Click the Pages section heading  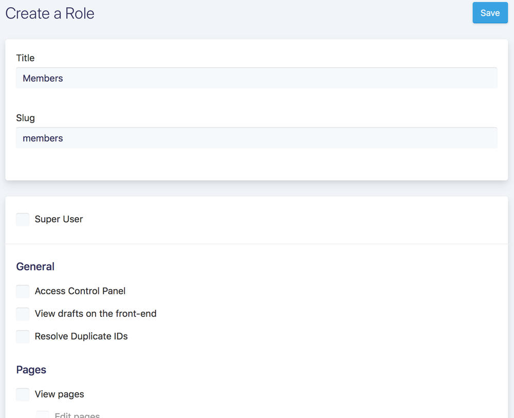tap(31, 370)
